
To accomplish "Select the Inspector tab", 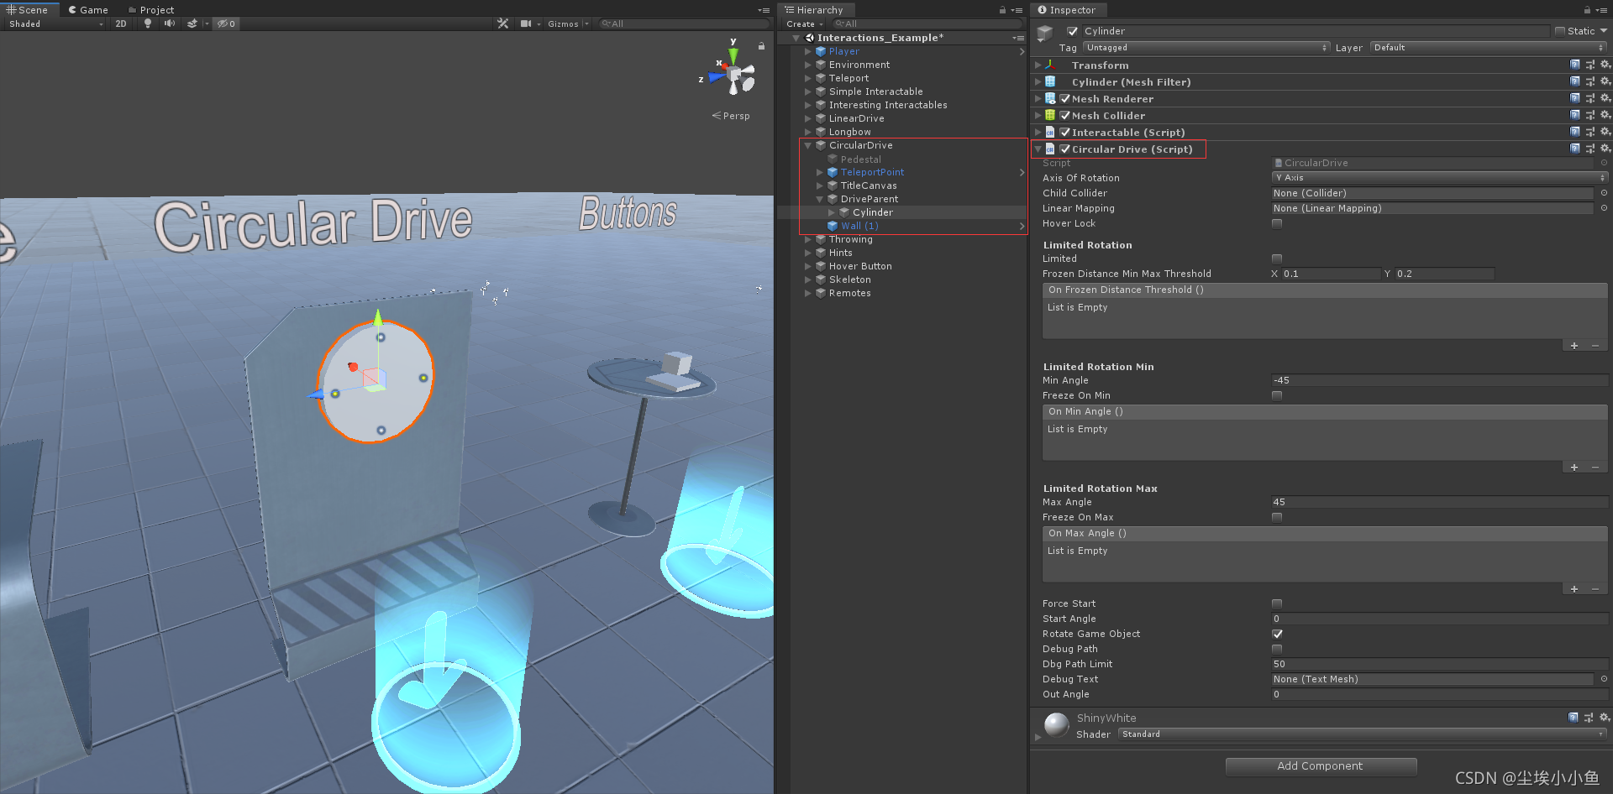I will point(1067,10).
